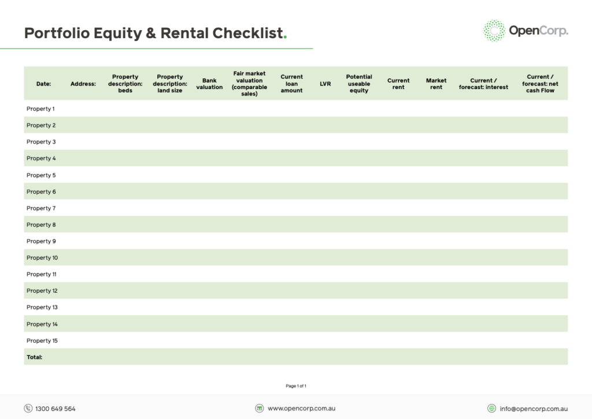The height and width of the screenshot is (419, 592).
Task: Click the Potential useable equity header
Action: 359,83
